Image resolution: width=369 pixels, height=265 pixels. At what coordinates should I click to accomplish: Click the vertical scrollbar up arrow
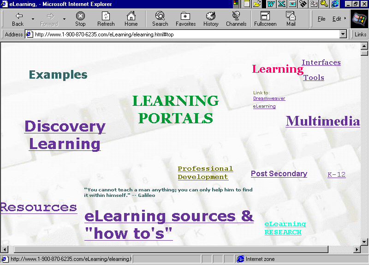click(364, 46)
